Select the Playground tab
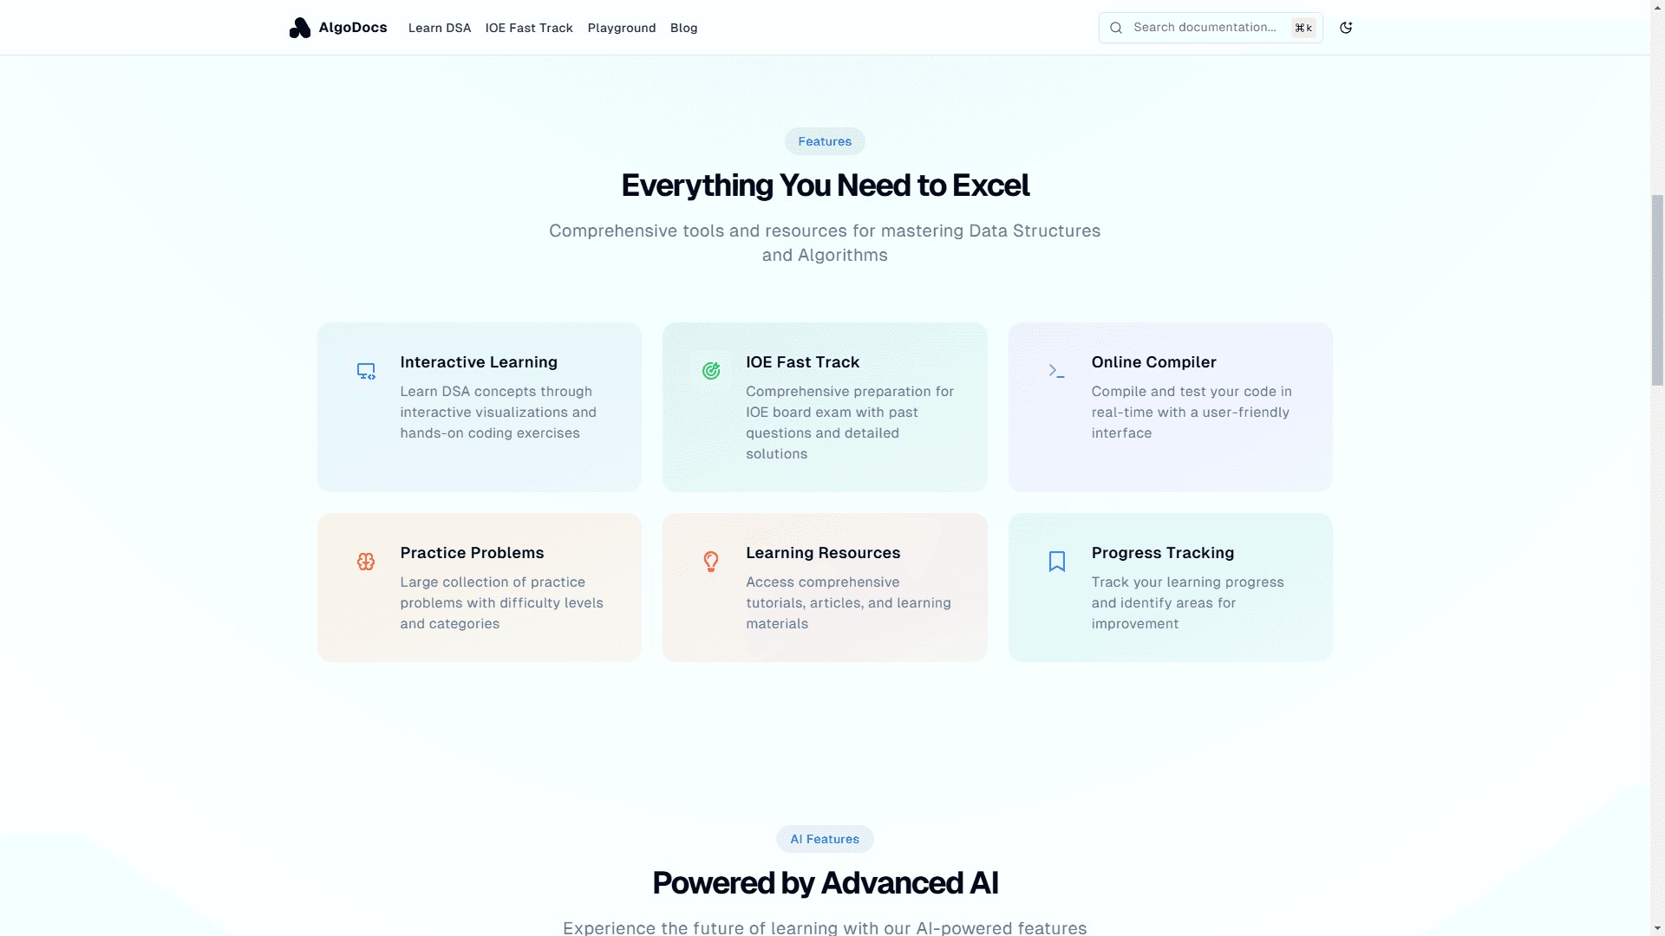 coord(621,28)
